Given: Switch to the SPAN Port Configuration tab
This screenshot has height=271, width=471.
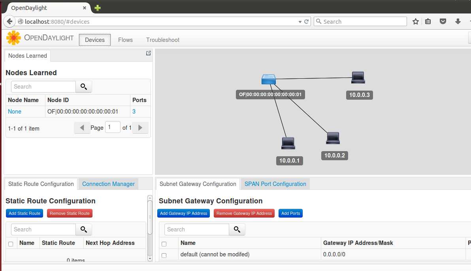Looking at the screenshot, I should tap(275, 184).
